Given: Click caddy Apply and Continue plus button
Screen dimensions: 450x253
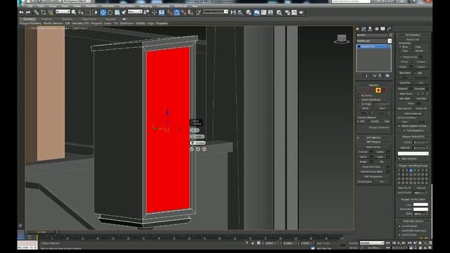Looking at the screenshot, I should coord(198,149).
